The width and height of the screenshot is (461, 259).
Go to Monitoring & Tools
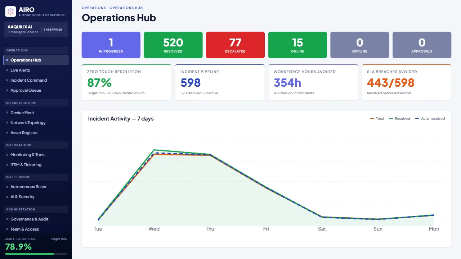tap(36, 155)
